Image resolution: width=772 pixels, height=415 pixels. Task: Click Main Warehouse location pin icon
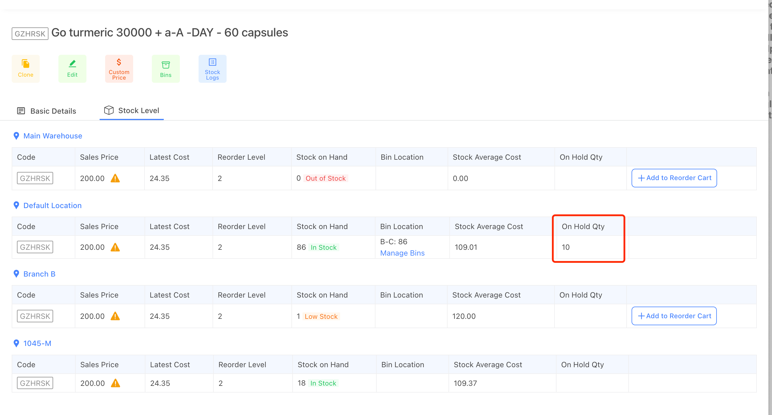(16, 136)
